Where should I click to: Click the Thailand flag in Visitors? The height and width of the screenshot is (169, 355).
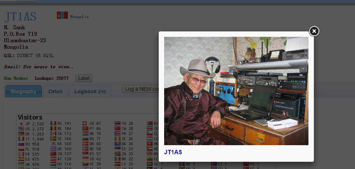click(x=118, y=124)
